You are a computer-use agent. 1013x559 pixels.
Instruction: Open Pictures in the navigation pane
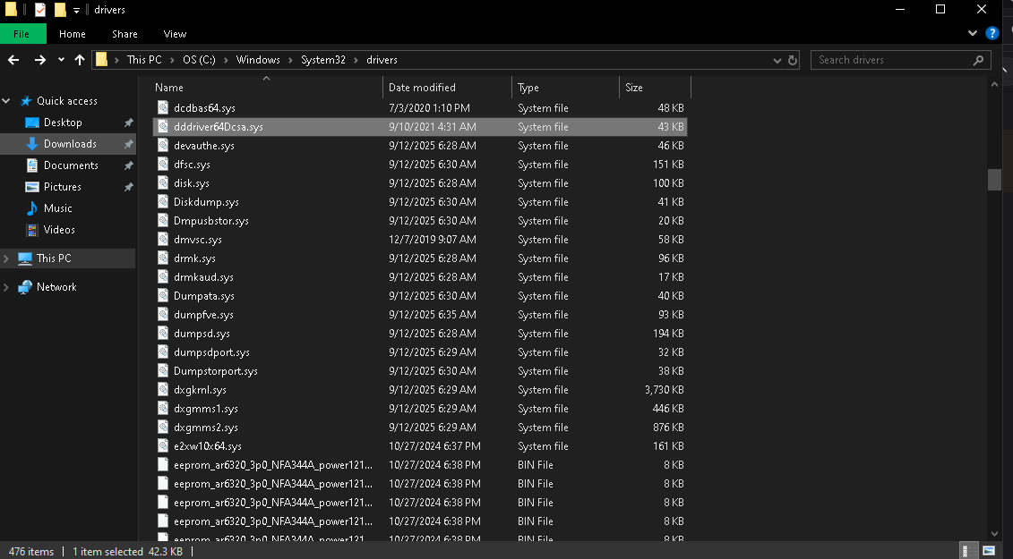[x=63, y=187]
